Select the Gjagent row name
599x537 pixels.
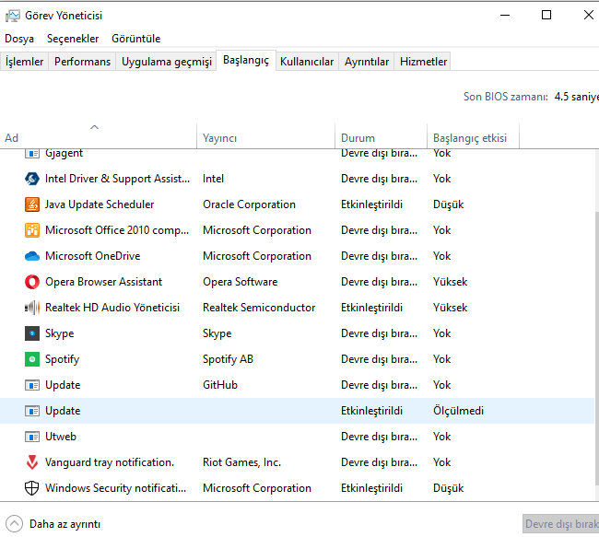click(64, 153)
